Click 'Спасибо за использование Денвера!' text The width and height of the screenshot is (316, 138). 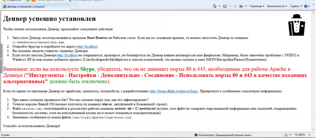(x=32, y=126)
